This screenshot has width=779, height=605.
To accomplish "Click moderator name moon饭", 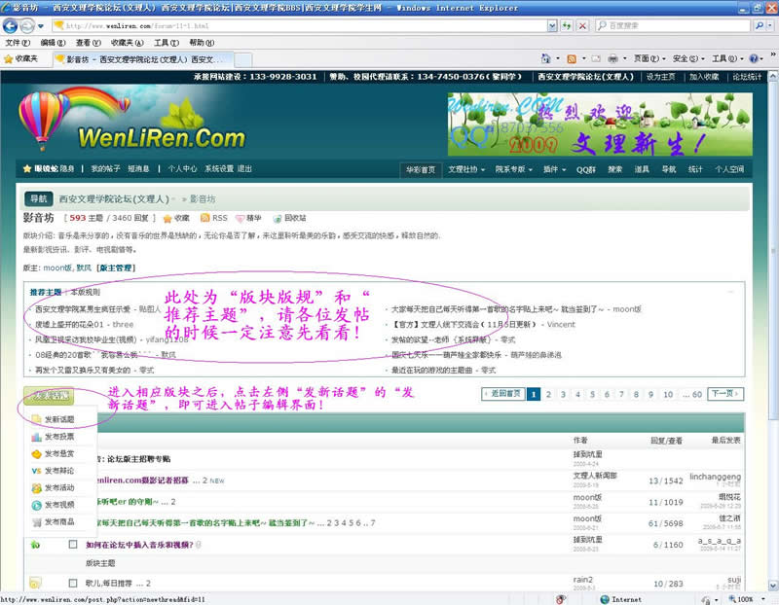I will pos(57,268).
